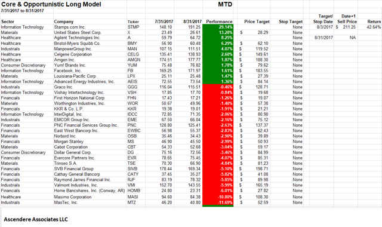Click the Core & Opportunistic Long Model title
This screenshot has height=227, width=382.
pos(51,4)
